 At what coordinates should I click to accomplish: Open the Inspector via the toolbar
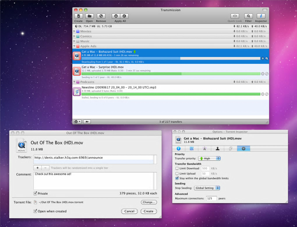[x=261, y=16]
